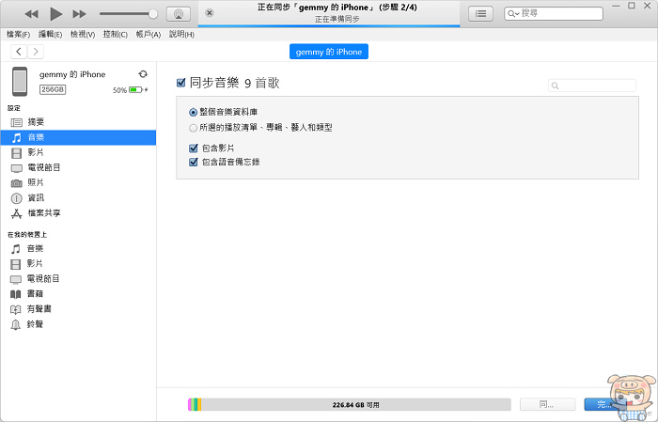Viewport: 658px width, 422px height.
Task: Select 音樂 under 設定 in sidebar
Action: (x=35, y=137)
